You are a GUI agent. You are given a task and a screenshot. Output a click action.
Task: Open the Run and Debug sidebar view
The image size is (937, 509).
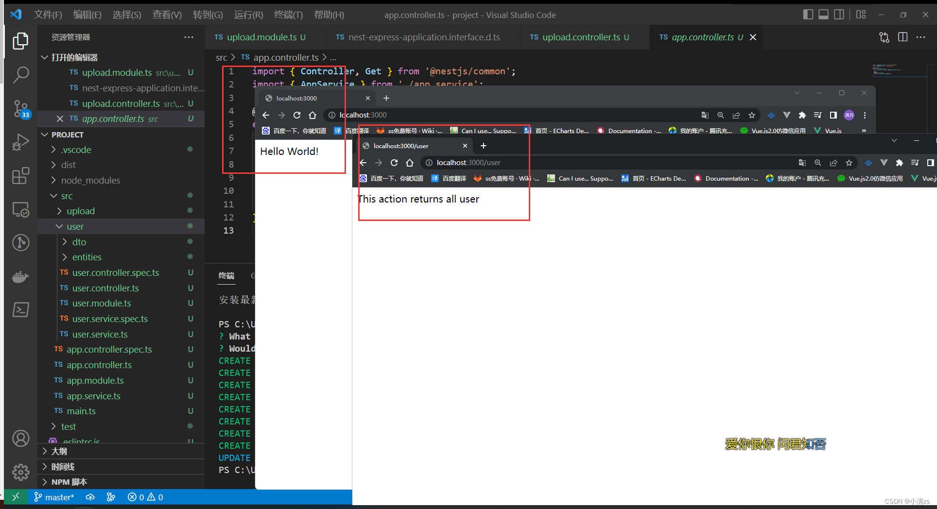pyautogui.click(x=20, y=142)
